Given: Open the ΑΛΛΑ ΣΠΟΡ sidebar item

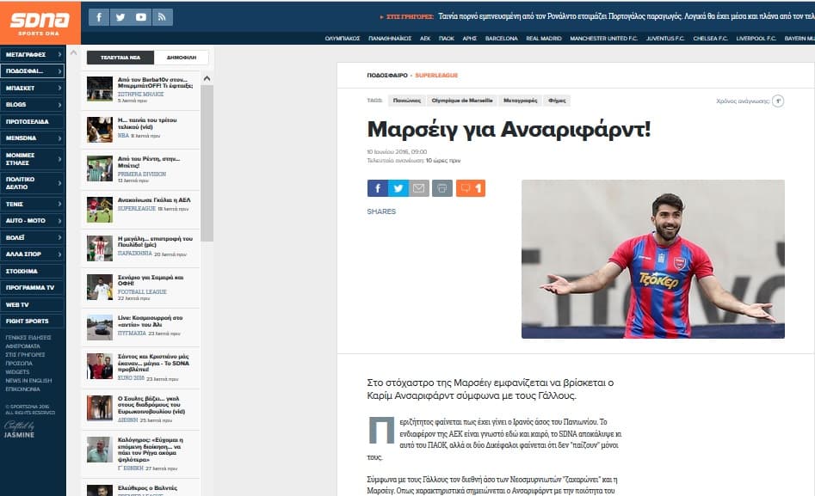Looking at the screenshot, I should 32,254.
